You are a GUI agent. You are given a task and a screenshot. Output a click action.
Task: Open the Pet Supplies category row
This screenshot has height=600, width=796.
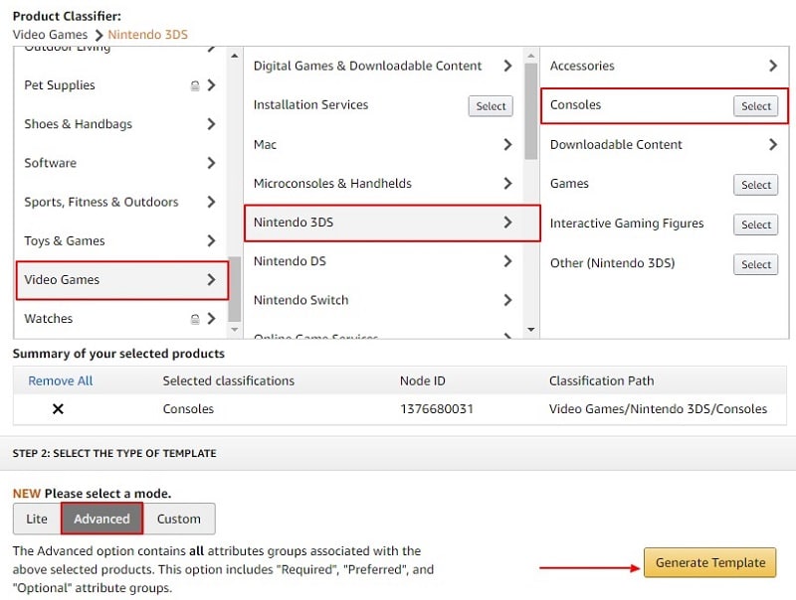pyautogui.click(x=120, y=85)
